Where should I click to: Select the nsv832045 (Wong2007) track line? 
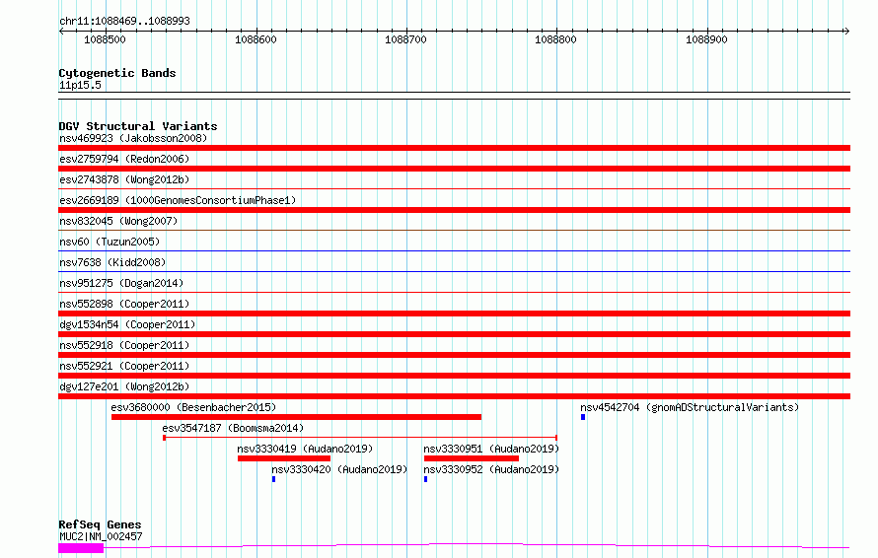point(454,231)
